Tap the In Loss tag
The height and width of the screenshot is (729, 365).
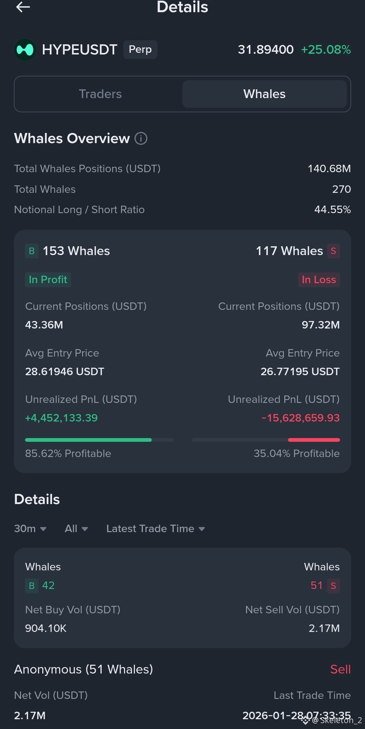(x=319, y=280)
